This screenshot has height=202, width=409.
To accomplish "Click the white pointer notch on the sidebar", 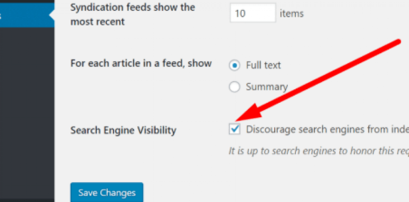I will tap(52, 15).
